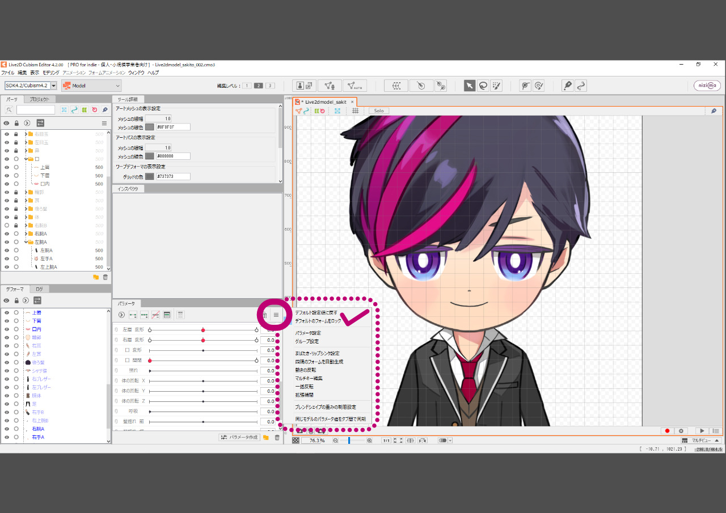
Task: Open the モデリング menu
Action: [x=51, y=73]
